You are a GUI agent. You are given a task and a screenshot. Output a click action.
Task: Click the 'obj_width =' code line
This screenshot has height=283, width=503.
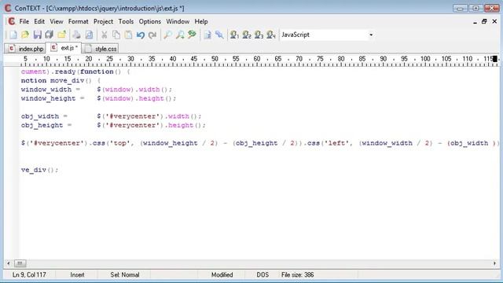(112, 116)
